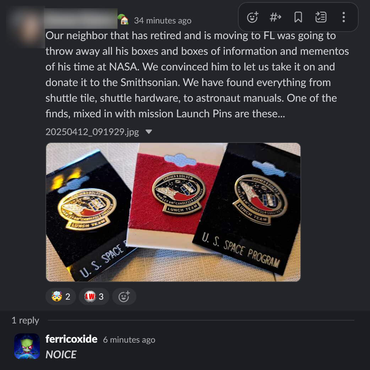Click the 6 minutes ago timestamp
Image resolution: width=370 pixels, height=370 pixels.
coord(129,340)
